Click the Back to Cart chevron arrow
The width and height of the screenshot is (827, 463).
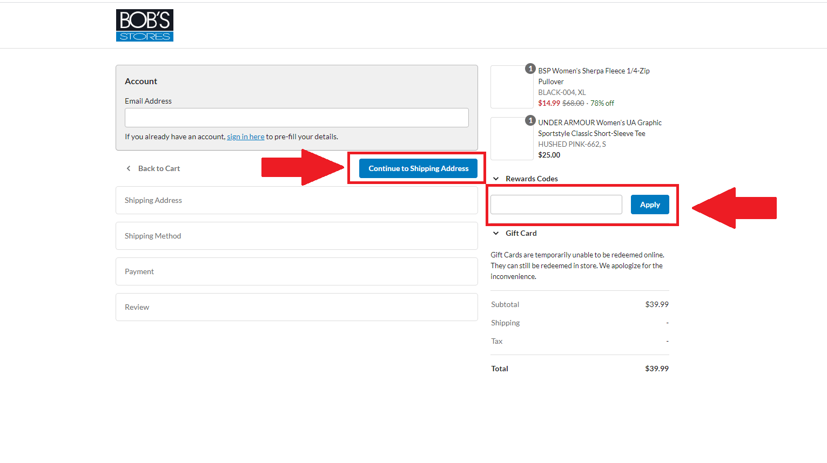129,168
